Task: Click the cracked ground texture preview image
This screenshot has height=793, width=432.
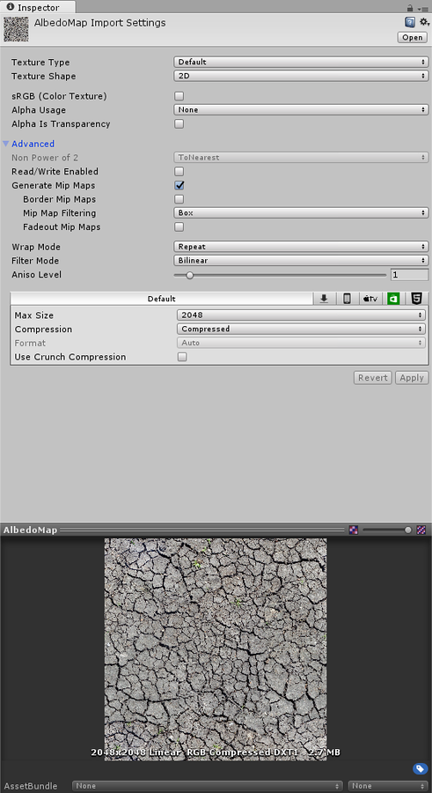Action: [x=216, y=648]
